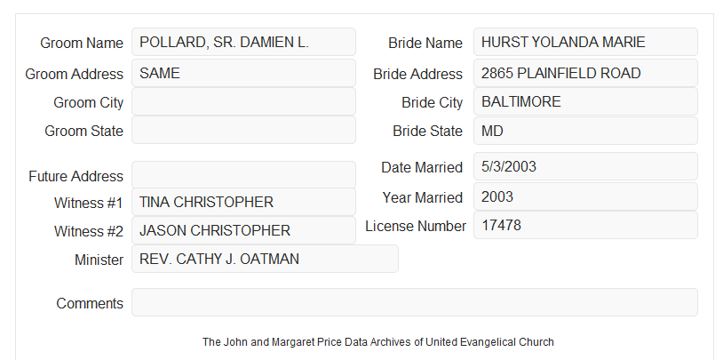715x360 pixels.
Task: Select the empty Future Address field
Action: [243, 175]
